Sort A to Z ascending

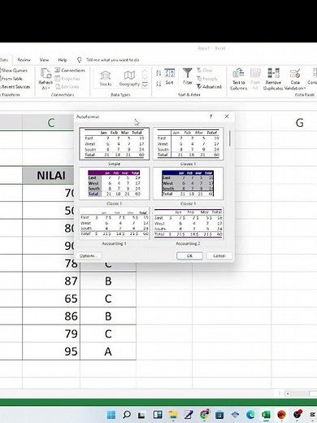(158, 72)
